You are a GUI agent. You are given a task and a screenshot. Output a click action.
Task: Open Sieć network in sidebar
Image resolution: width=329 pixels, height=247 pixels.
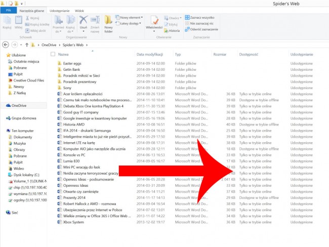[x=12, y=213]
